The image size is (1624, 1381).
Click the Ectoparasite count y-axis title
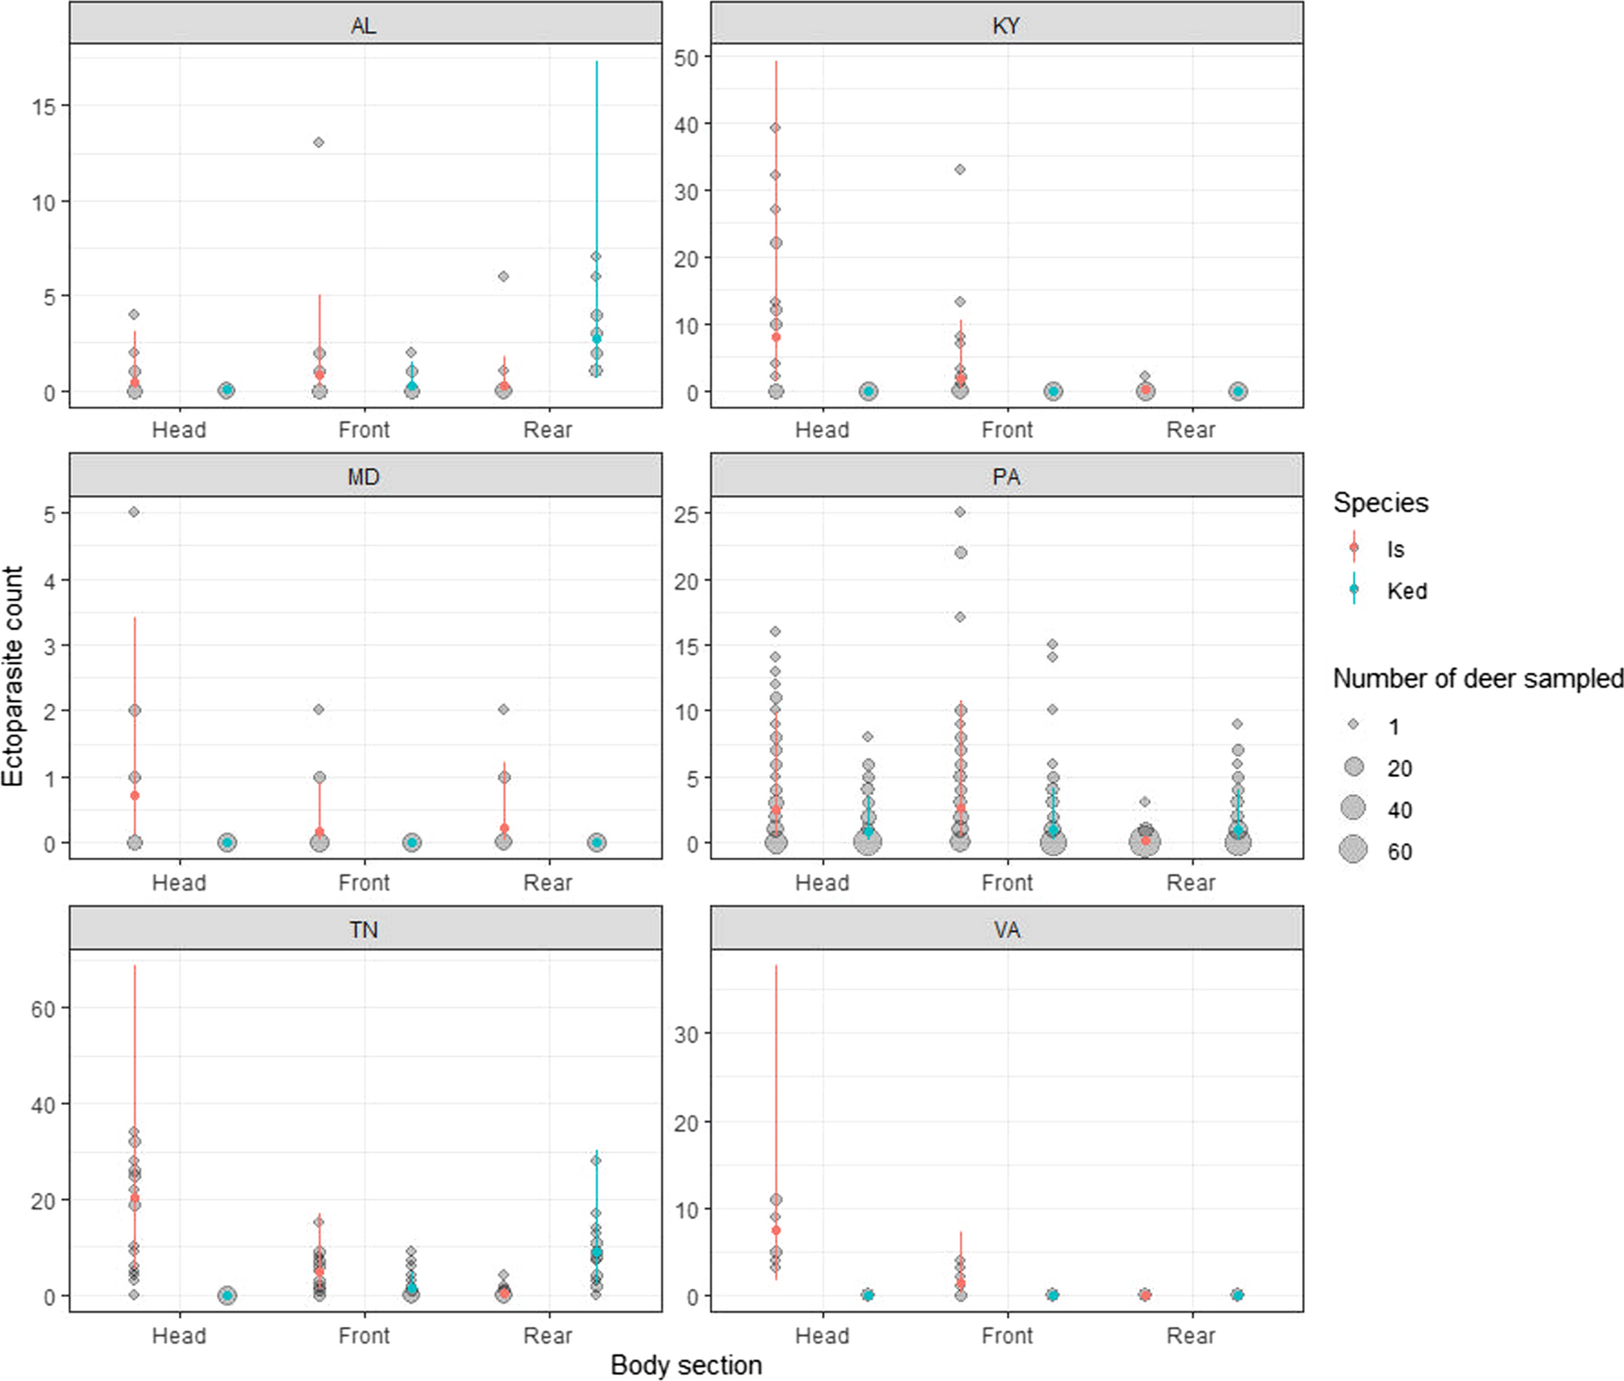coord(13,676)
